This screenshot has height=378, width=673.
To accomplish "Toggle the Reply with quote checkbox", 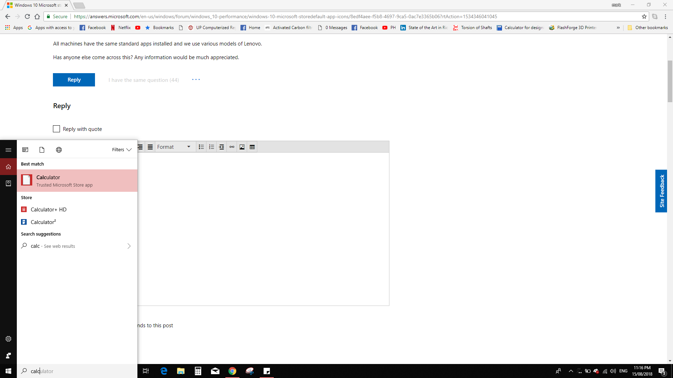I will click(56, 129).
